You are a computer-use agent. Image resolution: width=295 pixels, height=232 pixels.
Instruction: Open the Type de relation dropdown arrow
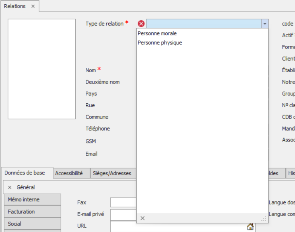click(265, 24)
